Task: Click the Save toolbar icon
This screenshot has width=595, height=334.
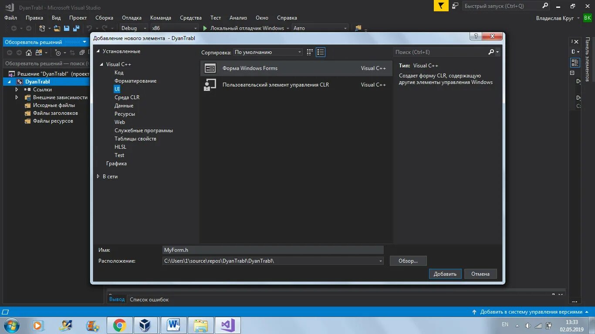Action: 67,28
